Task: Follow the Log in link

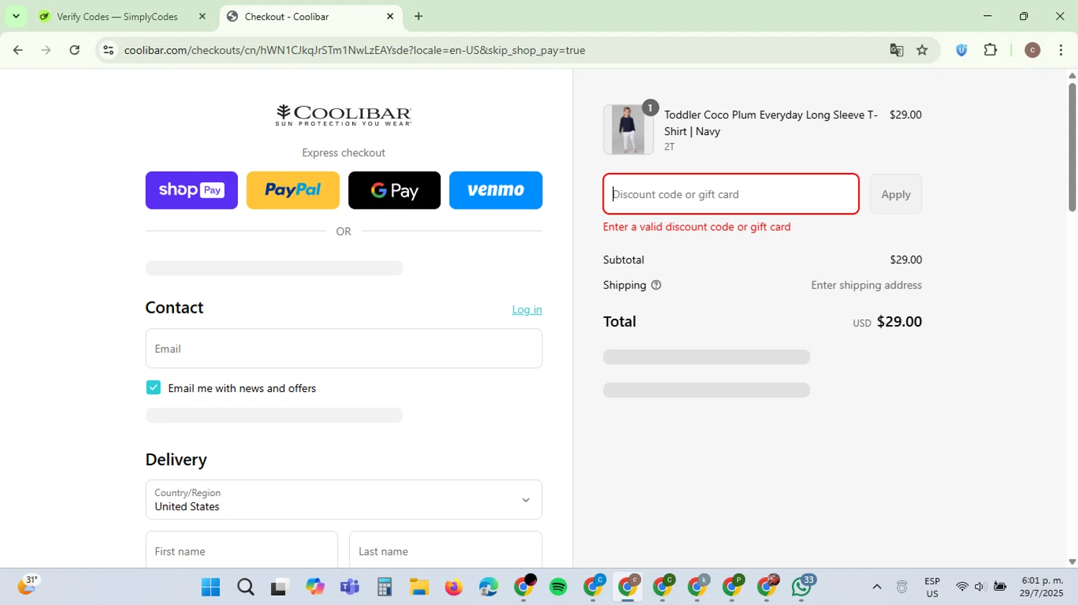Action: pos(527,309)
